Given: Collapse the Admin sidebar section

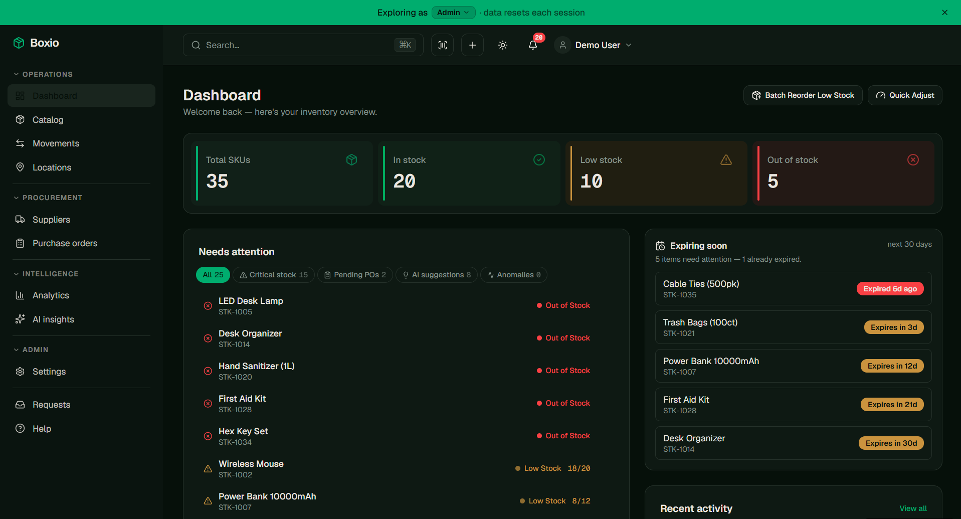Looking at the screenshot, I should (31, 350).
